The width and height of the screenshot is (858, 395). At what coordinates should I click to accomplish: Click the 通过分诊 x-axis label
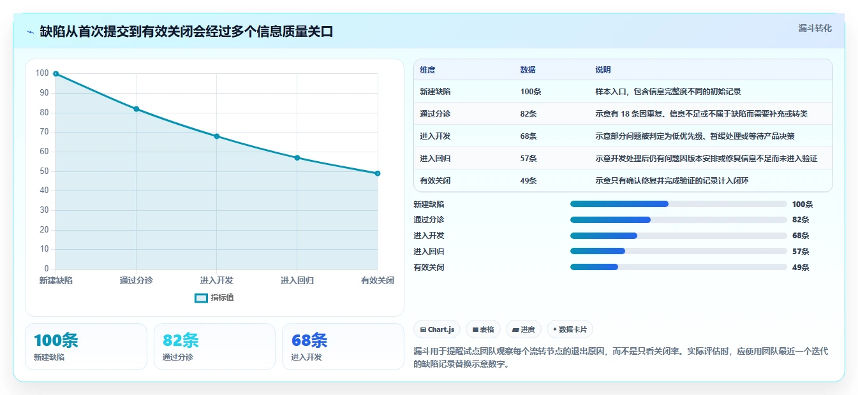pos(137,280)
